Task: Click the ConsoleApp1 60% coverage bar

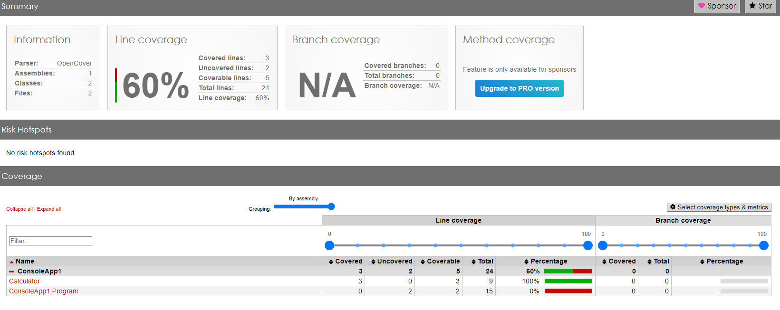Action: click(x=568, y=271)
